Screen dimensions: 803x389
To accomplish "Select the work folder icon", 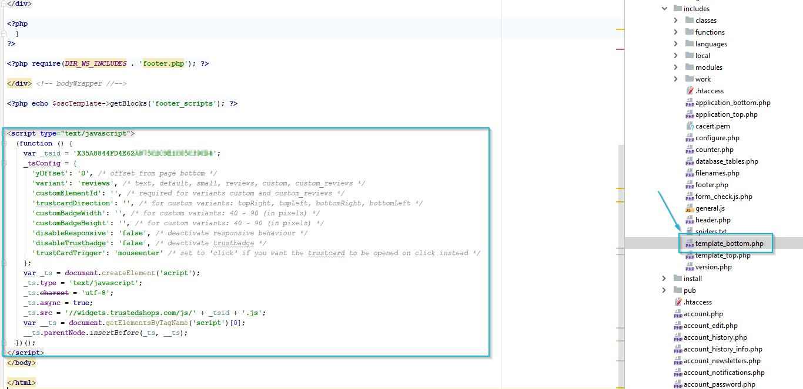I will click(x=690, y=79).
